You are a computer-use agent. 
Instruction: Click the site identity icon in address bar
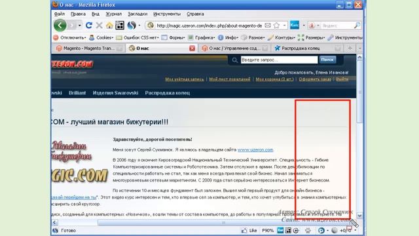click(151, 26)
